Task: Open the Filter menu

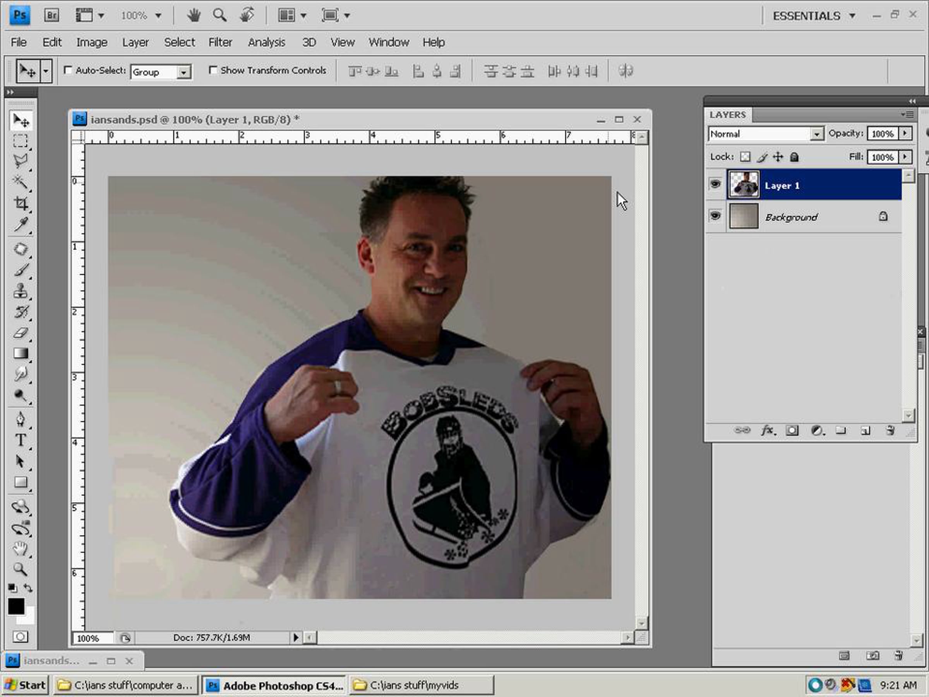Action: pos(221,43)
